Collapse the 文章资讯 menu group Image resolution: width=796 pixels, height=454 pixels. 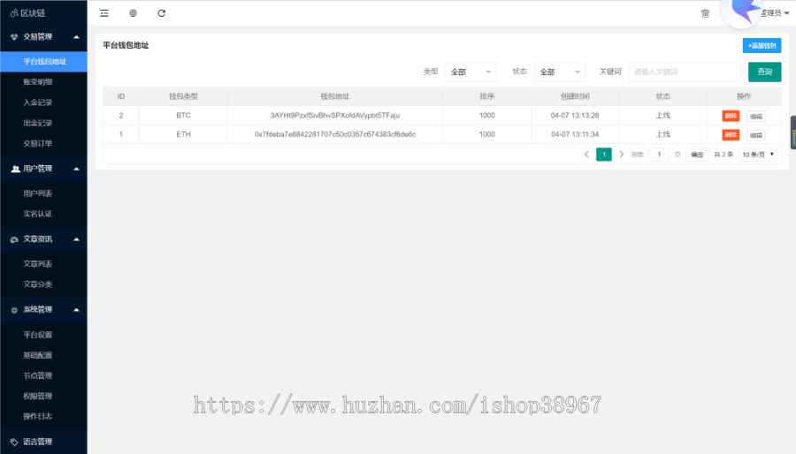(43, 238)
